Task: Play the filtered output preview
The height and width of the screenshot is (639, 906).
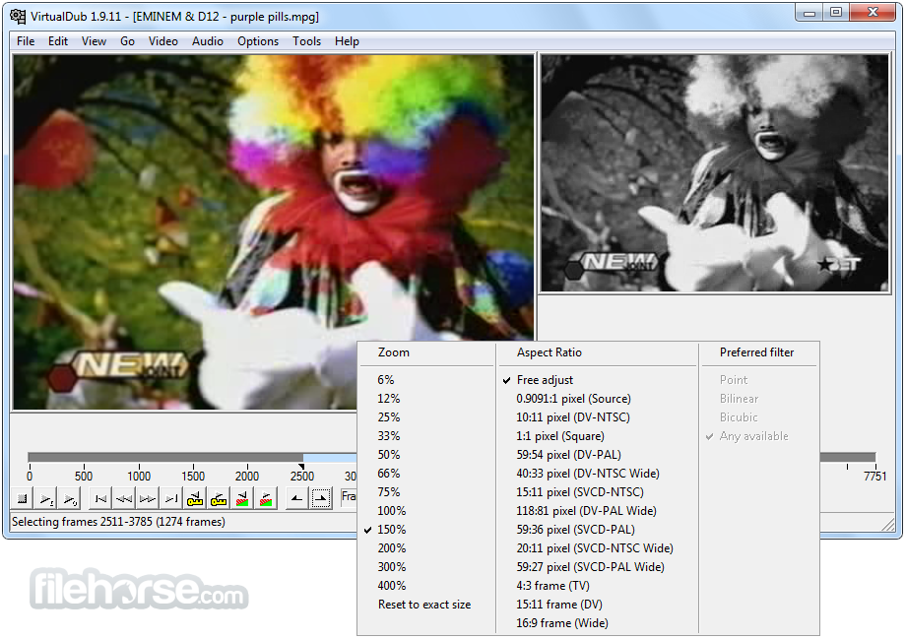Action: tap(70, 497)
